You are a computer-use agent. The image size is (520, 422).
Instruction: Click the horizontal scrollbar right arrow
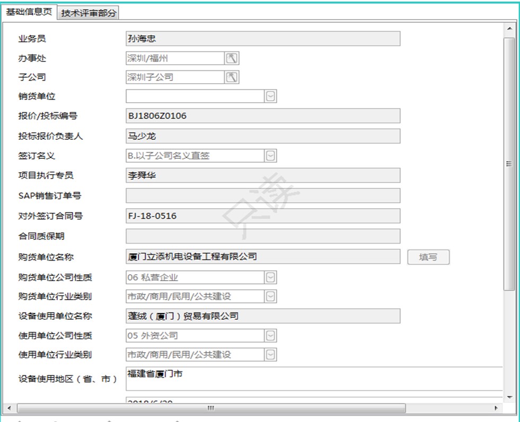(x=496, y=408)
